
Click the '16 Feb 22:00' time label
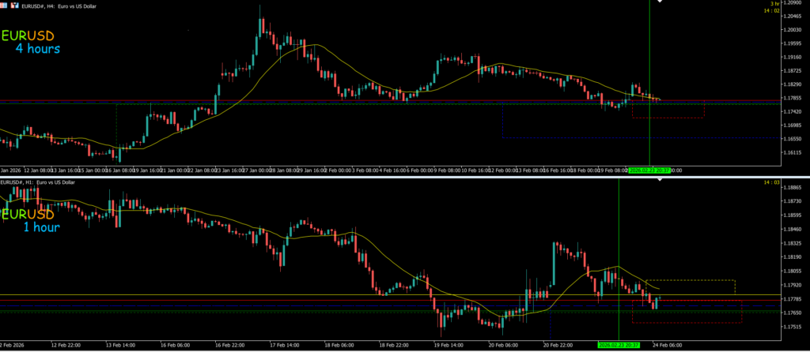click(x=229, y=345)
